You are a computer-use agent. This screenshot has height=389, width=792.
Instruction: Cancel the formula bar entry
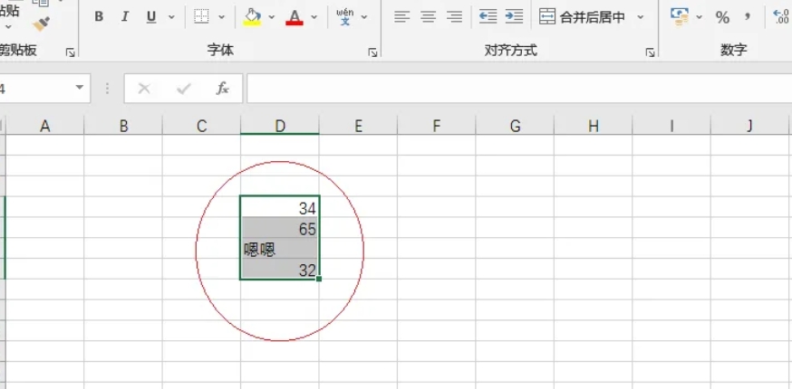click(144, 89)
